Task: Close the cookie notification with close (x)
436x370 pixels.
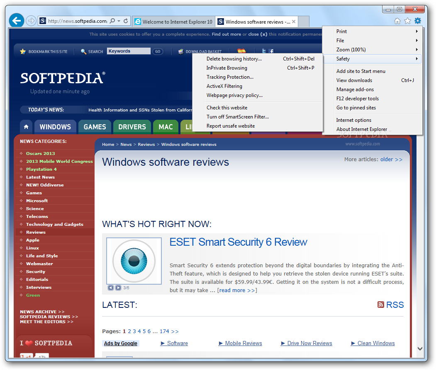Action: 258,34
